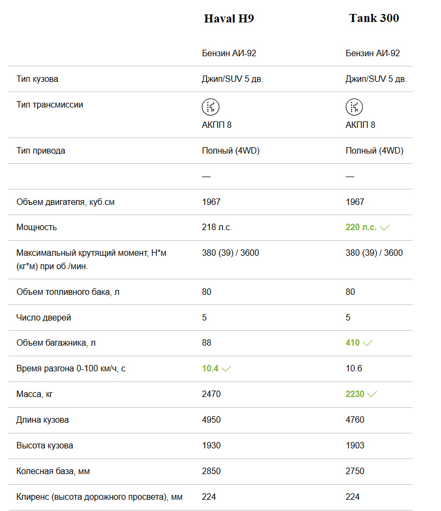This screenshot has width=441, height=511.
Task: Click the green checkmark beside 220 л.с.
Action: [x=384, y=227]
